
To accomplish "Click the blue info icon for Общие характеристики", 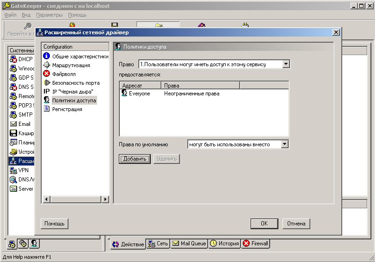I will click(x=47, y=56).
